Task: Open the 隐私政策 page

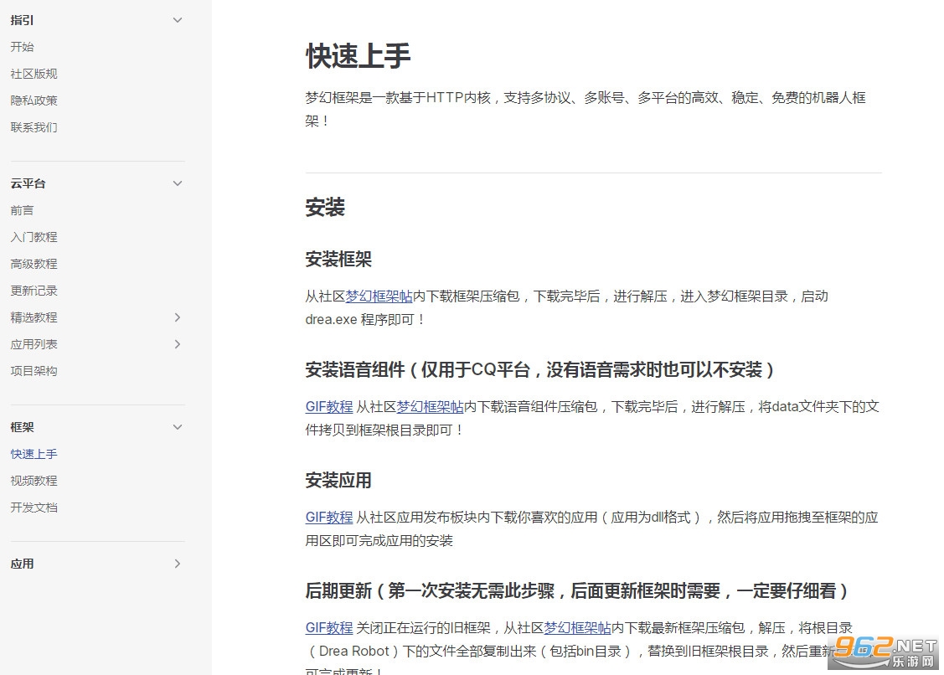Action: [x=34, y=100]
